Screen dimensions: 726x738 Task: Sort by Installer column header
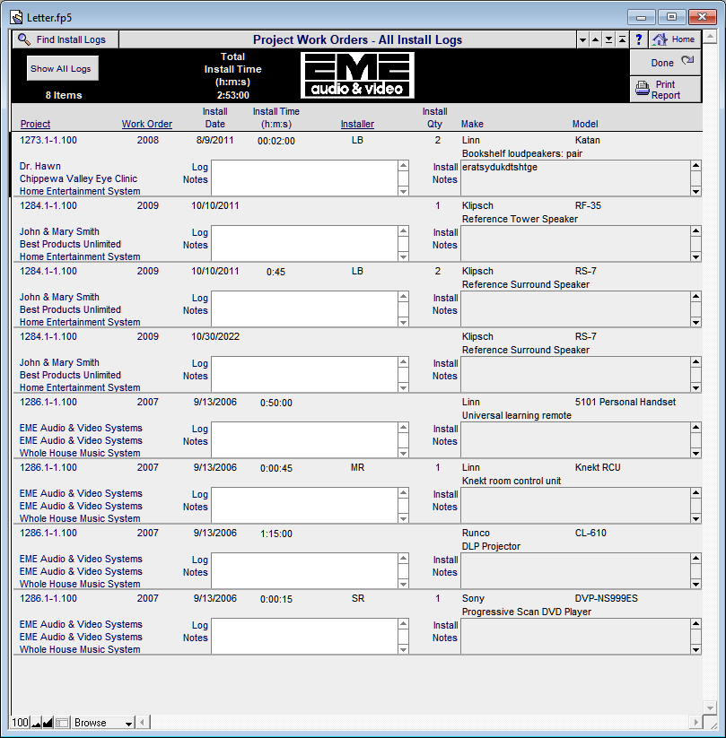357,124
